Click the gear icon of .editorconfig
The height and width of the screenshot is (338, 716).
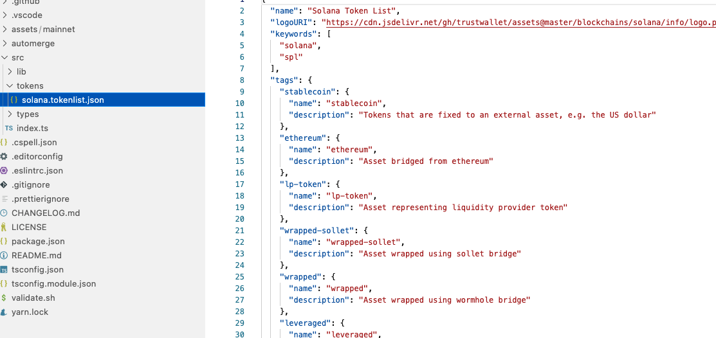(4, 156)
